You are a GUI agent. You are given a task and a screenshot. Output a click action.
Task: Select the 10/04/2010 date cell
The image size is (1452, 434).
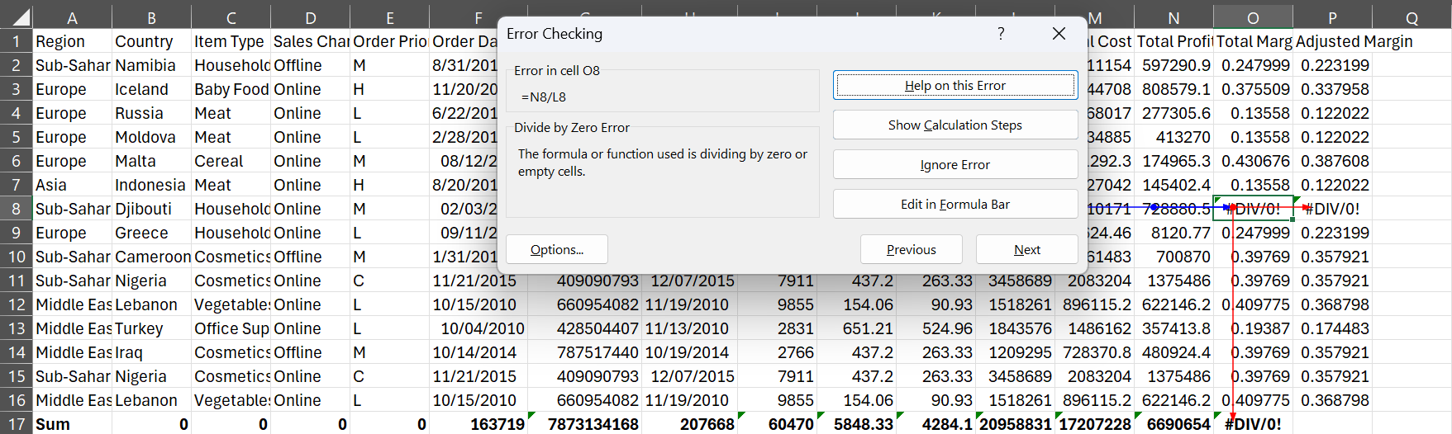[478, 328]
